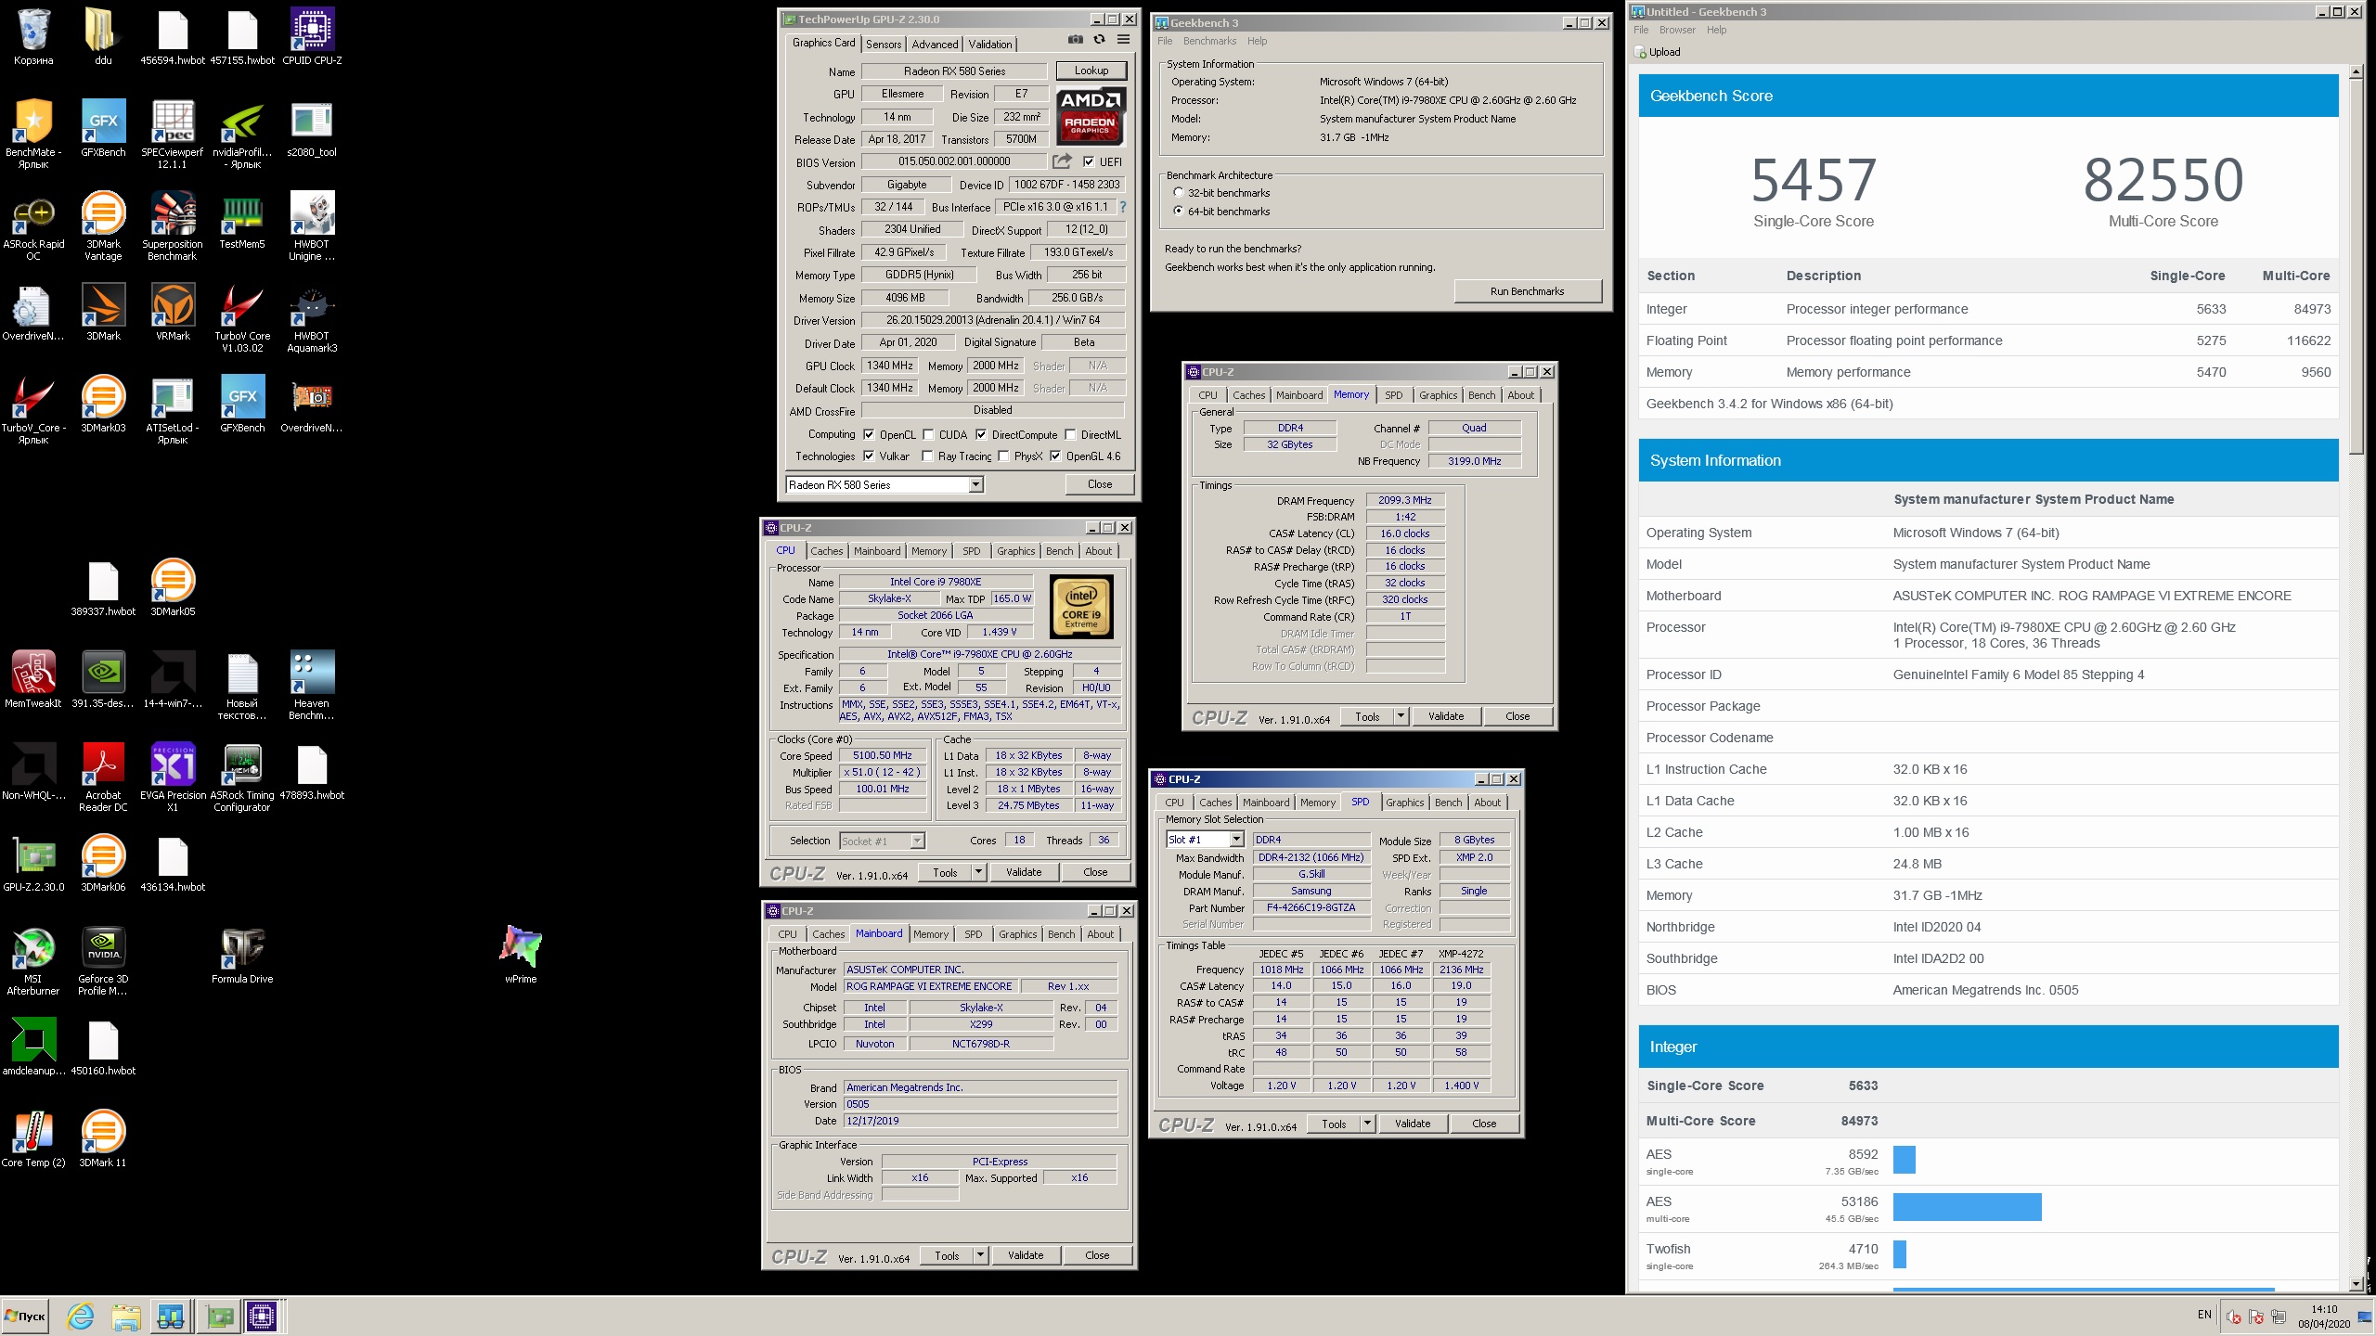Click the AES multi-core result bar
This screenshot has height=1336, width=2376.
coord(1967,1206)
